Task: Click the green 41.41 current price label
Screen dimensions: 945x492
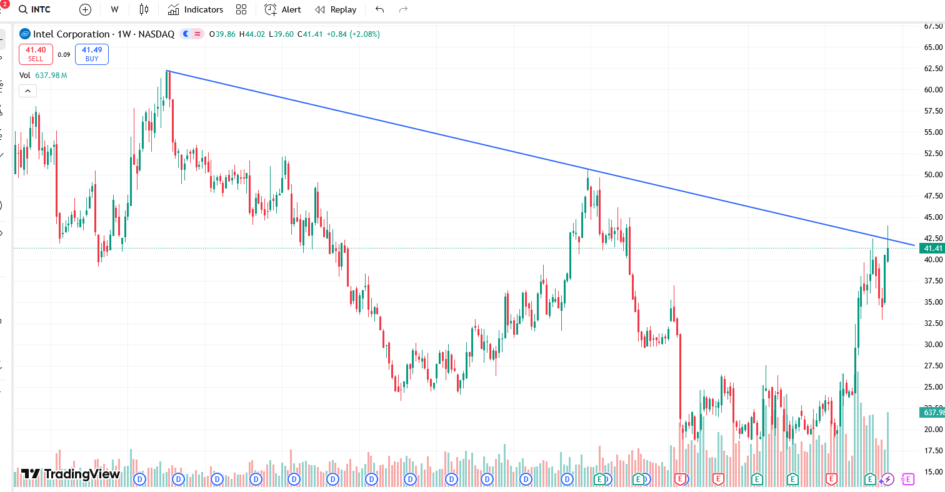Action: point(932,248)
